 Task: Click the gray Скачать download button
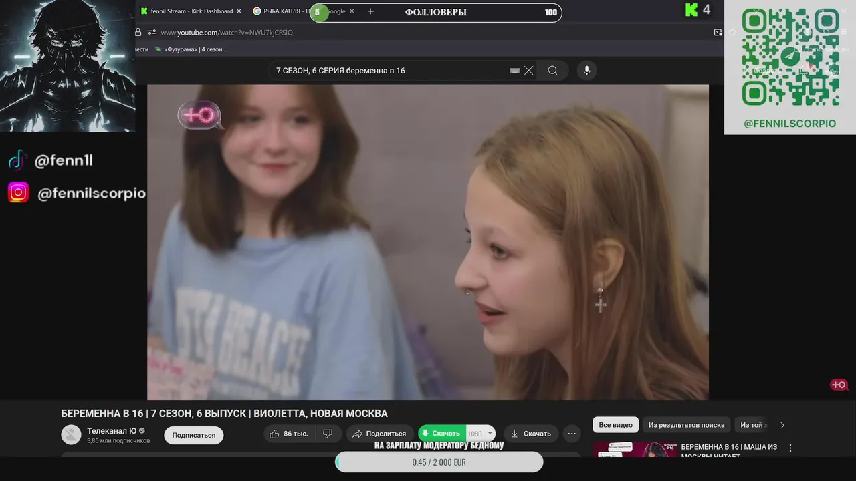[531, 434]
